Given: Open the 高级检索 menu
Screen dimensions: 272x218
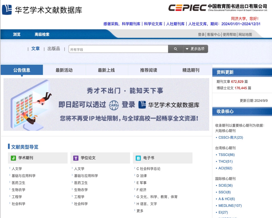Looking at the screenshot, I should coord(42,34).
